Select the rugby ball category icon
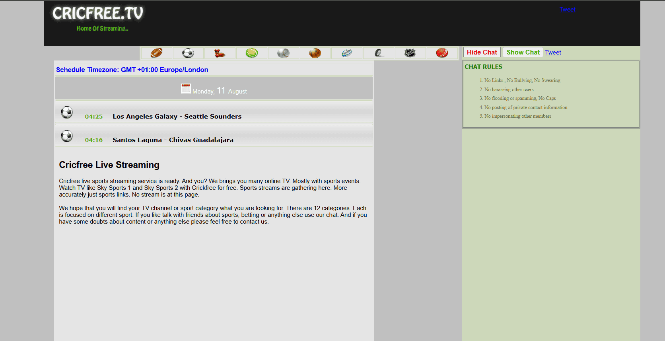Viewport: 665px width, 341px height. [347, 53]
